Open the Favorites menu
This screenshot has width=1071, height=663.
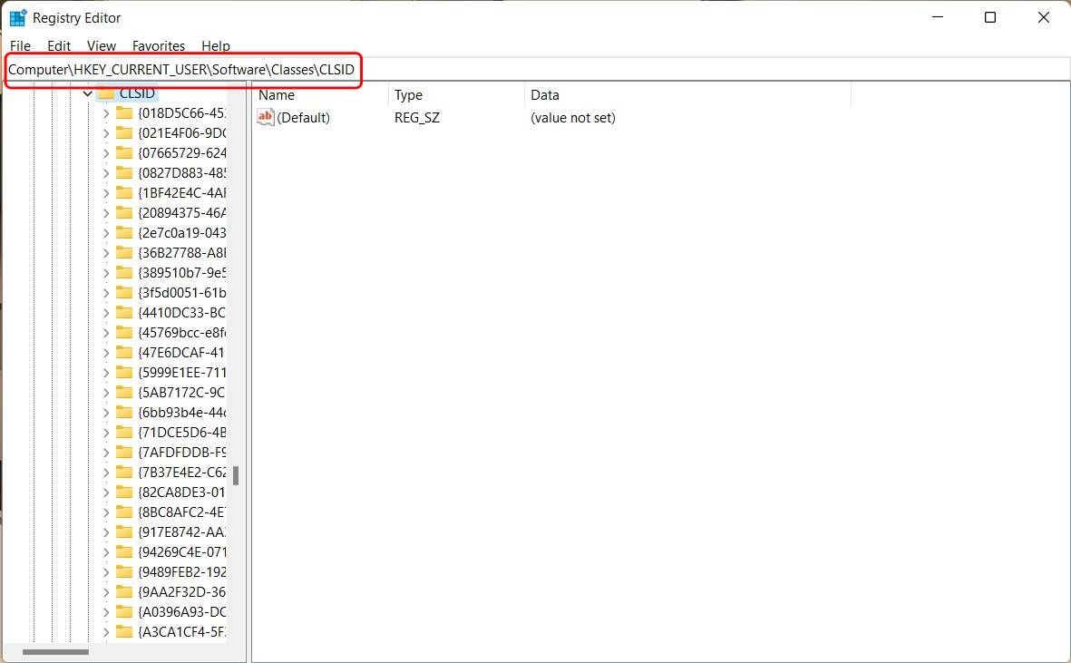tap(158, 45)
